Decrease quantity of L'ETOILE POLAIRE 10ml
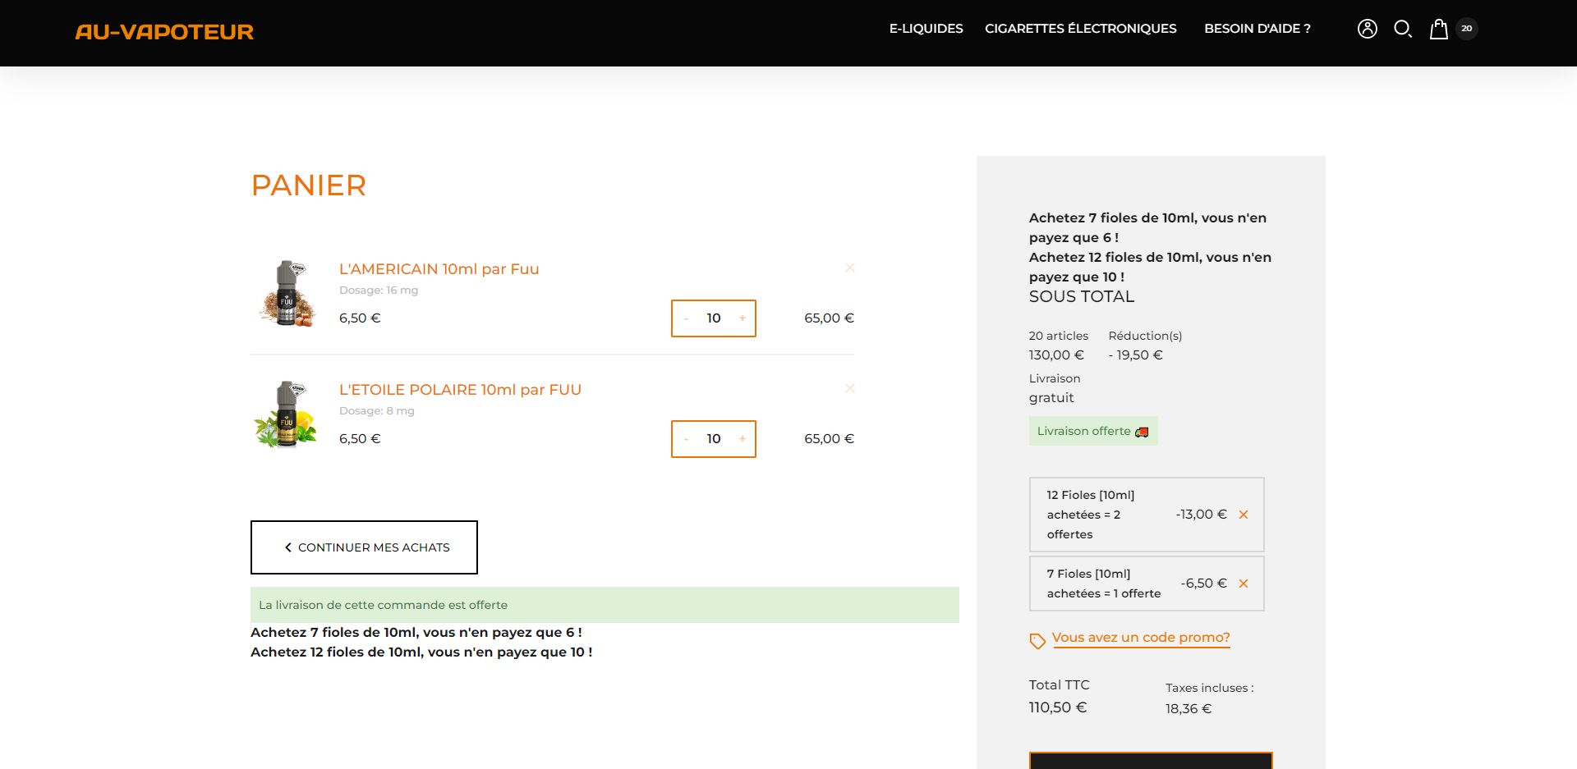Image resolution: width=1577 pixels, height=769 pixels. pos(686,439)
